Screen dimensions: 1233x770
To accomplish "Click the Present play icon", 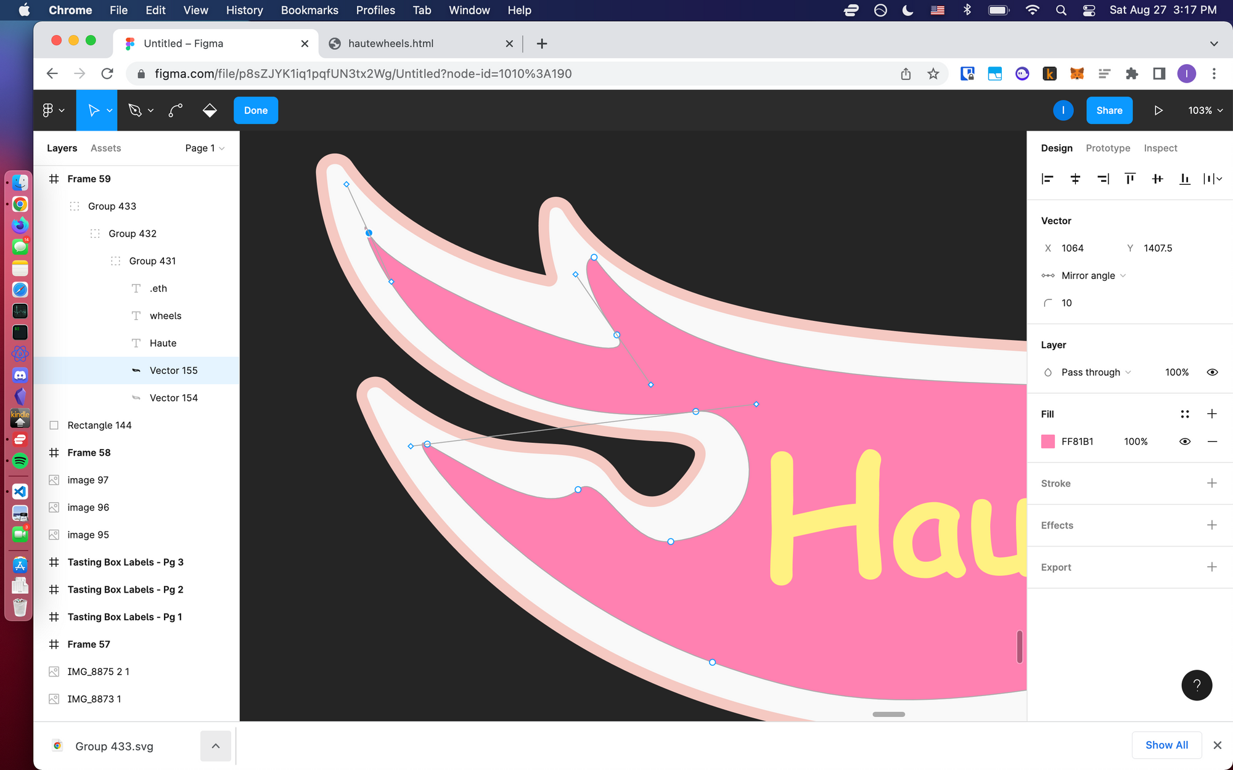I will pos(1158,110).
